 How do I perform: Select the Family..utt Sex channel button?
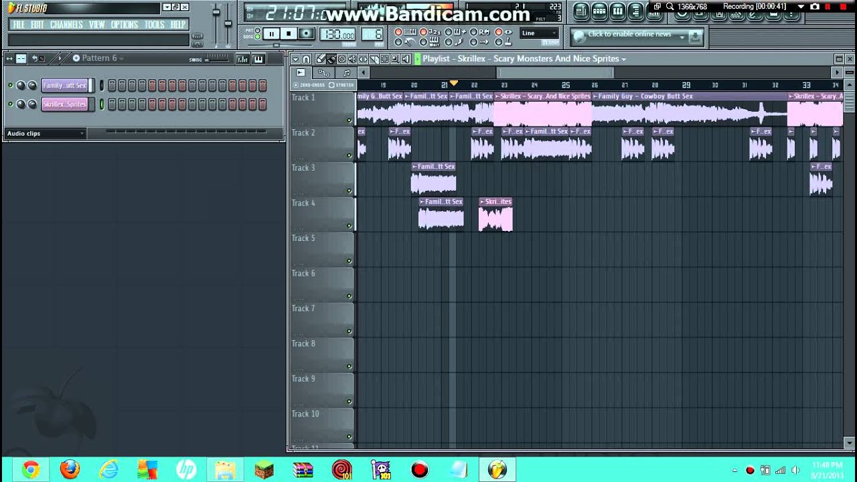[65, 85]
